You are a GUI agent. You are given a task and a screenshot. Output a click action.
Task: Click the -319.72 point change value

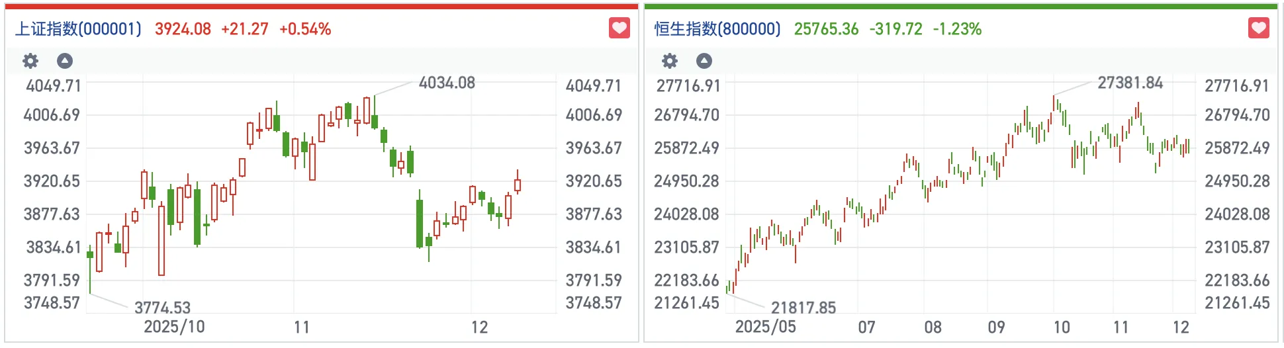tap(895, 29)
